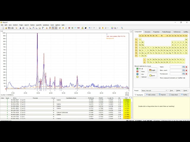Click the yellow diamond toolbar icon
Screen dimensions: 190x142
[63, 28]
